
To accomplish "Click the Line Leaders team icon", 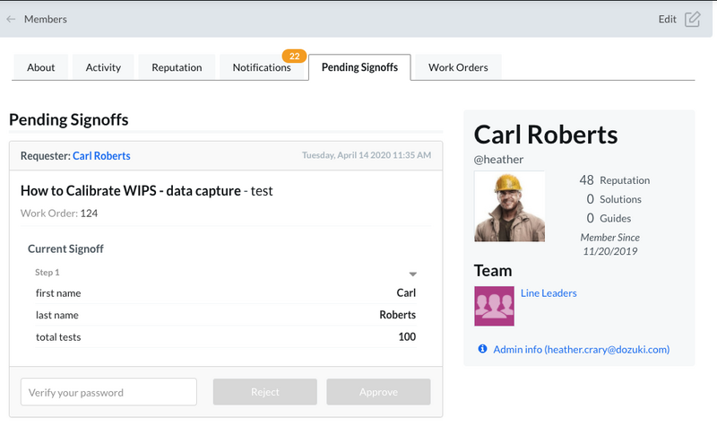I will tap(493, 306).
